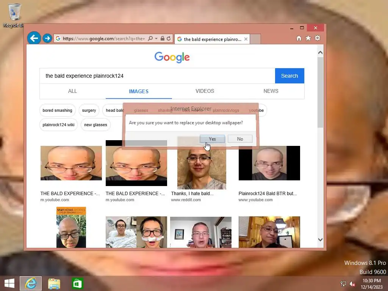Open the thumbnail with wooden cabin interior
The image size is (388, 291).
point(269,232)
